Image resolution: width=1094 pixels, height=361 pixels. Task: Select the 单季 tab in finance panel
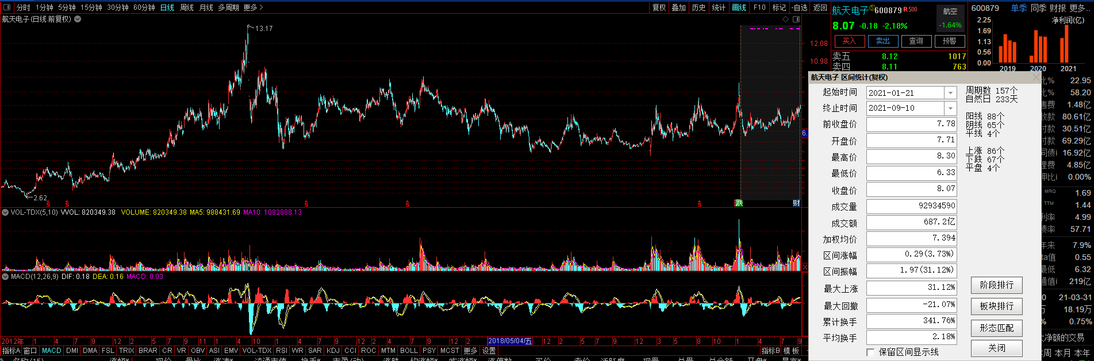[x=1019, y=8]
